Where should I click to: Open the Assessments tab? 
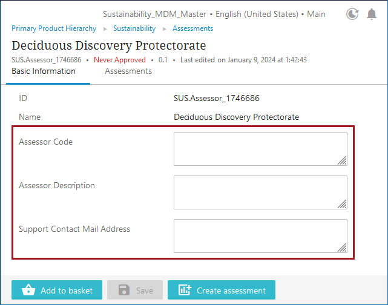tap(128, 71)
